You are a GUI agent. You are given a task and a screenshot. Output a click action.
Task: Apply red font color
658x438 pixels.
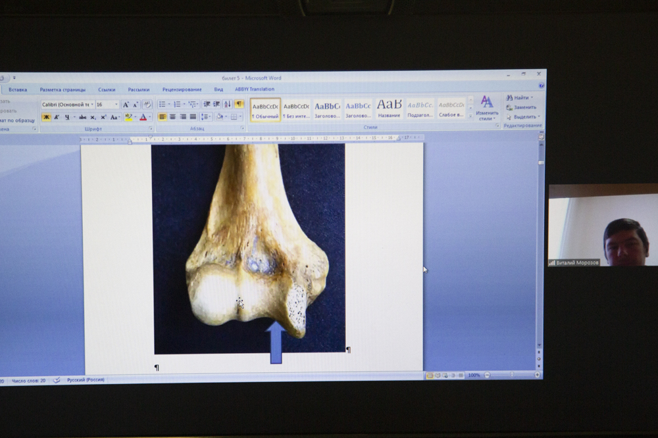point(143,118)
